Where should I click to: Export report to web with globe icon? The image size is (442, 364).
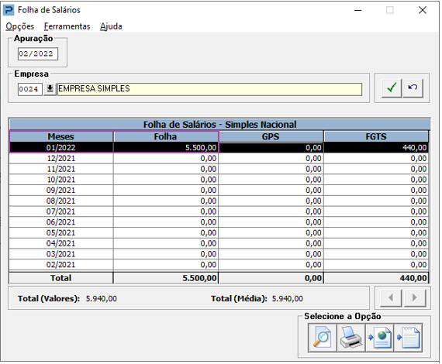point(380,338)
